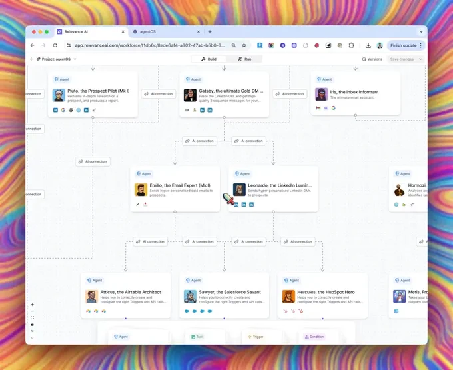
Task: Fit the workflow view to screen
Action: click(x=33, y=318)
